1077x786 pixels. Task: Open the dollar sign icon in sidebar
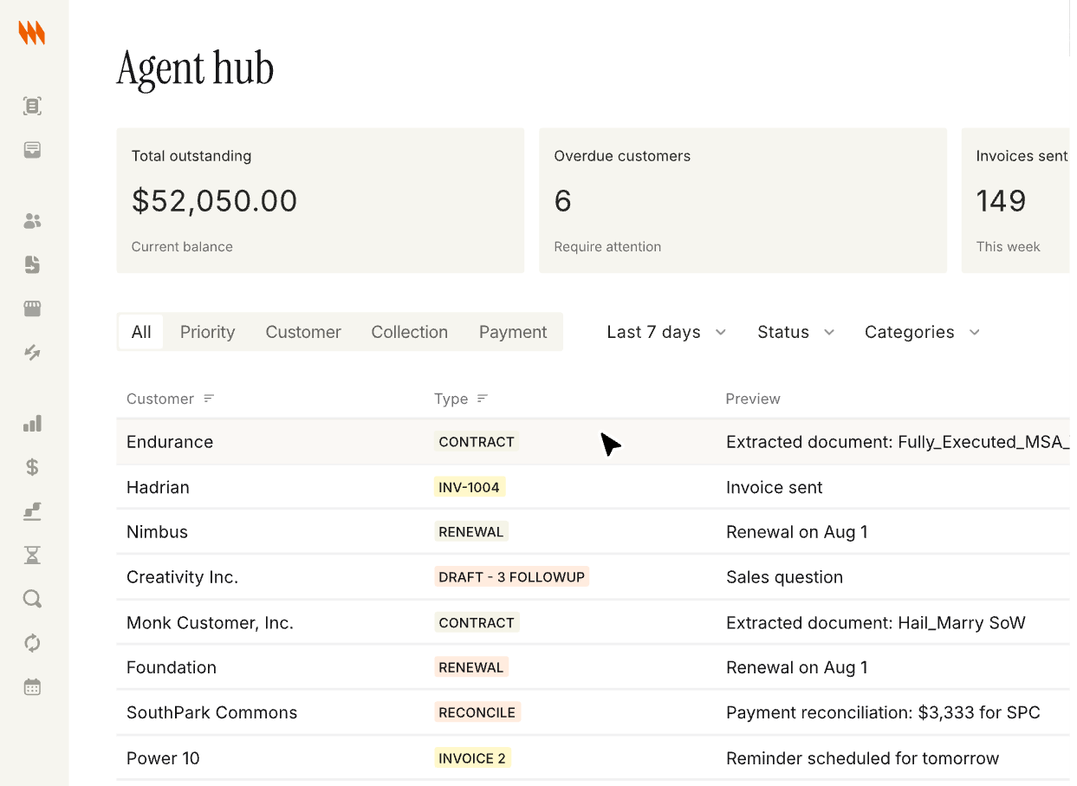(32, 467)
